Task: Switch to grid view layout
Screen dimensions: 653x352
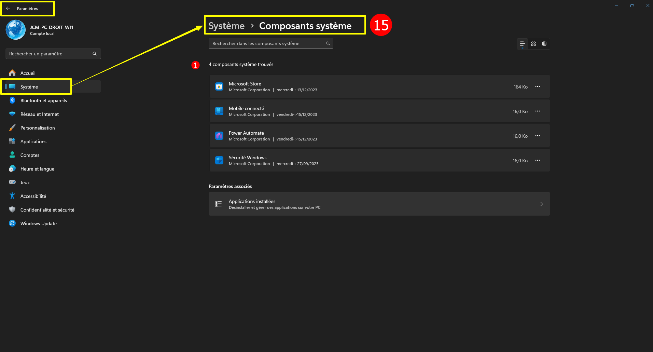Action: [x=533, y=44]
